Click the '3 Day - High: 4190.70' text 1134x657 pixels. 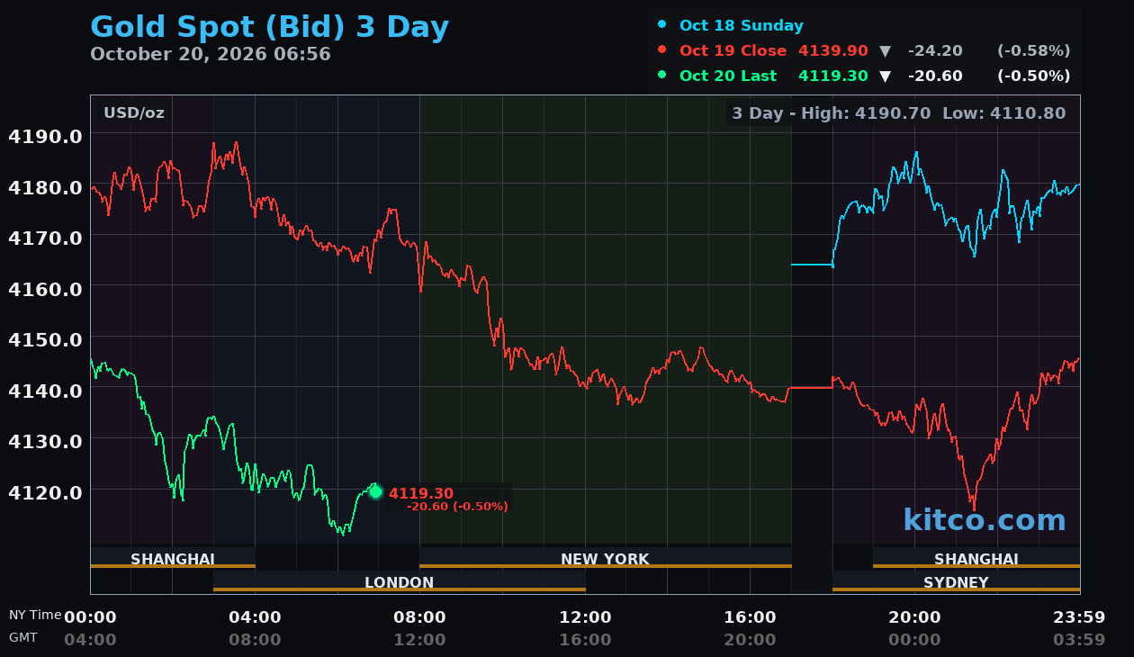832,112
